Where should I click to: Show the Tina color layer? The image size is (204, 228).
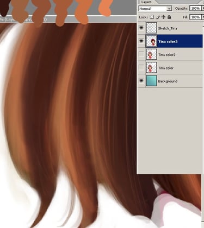pyautogui.click(x=141, y=67)
